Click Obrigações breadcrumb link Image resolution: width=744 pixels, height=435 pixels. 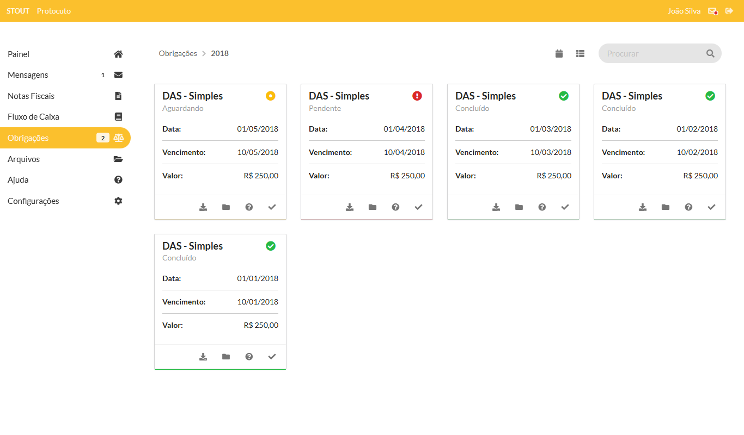click(178, 53)
